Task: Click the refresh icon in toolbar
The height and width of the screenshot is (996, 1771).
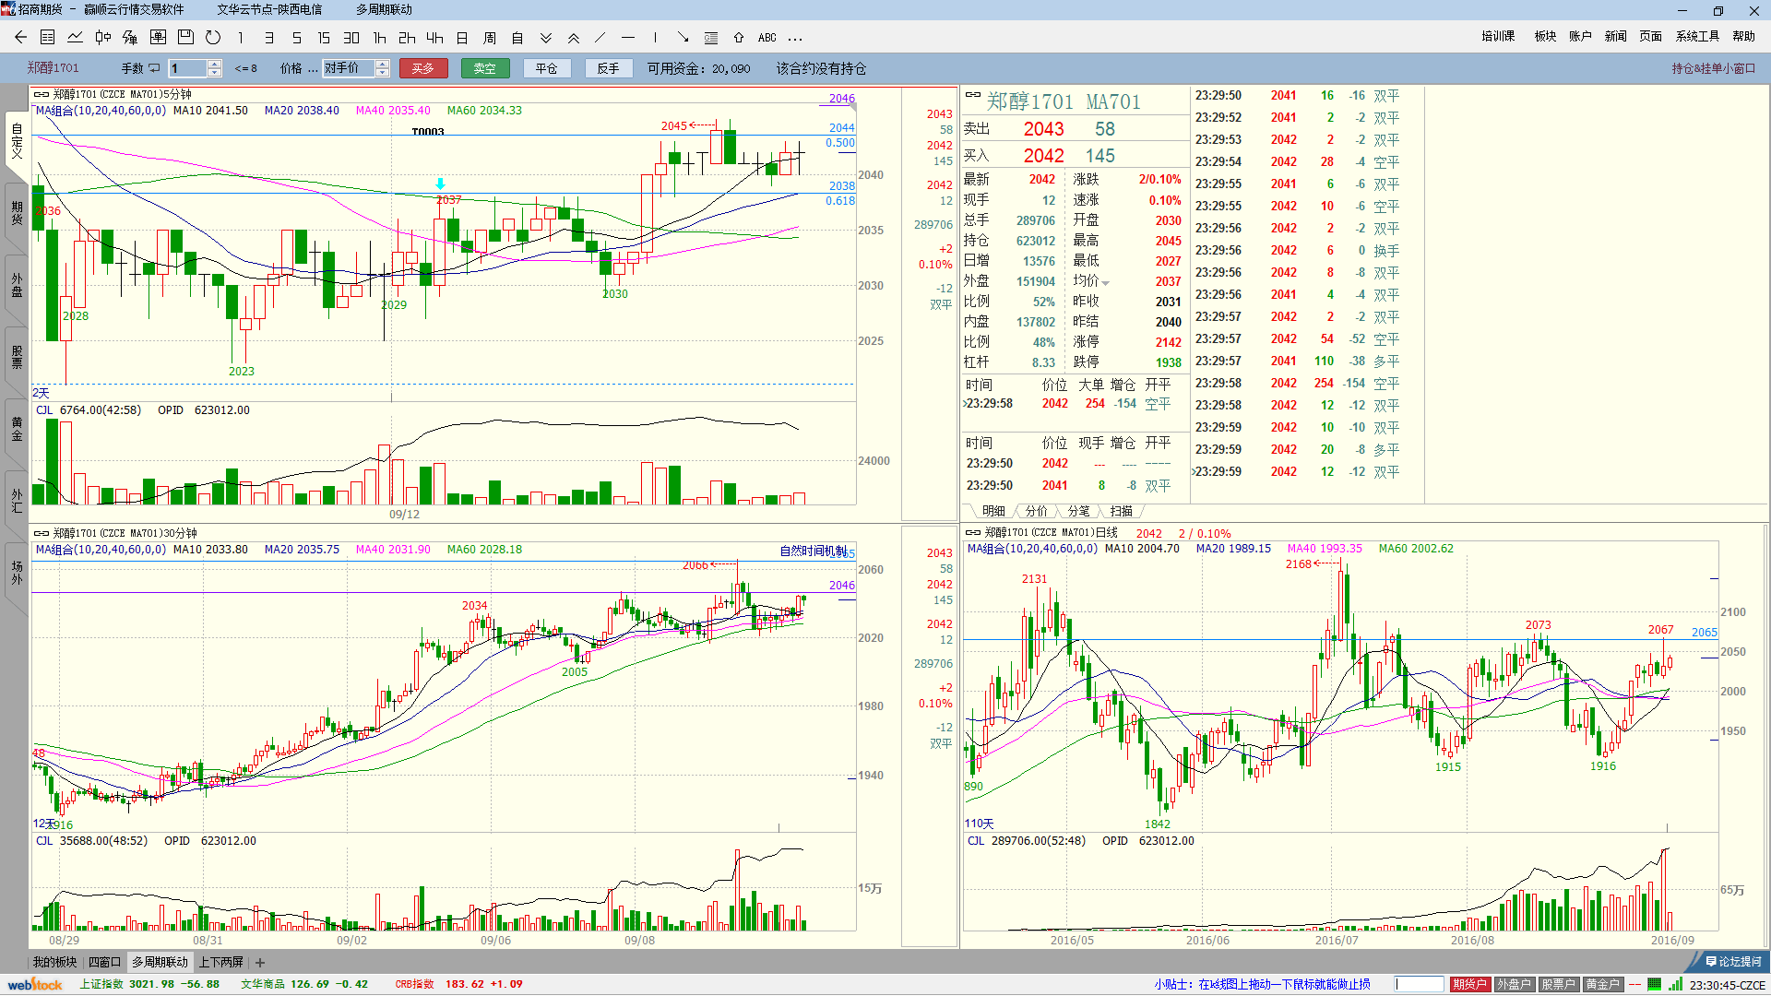Action: tap(213, 38)
